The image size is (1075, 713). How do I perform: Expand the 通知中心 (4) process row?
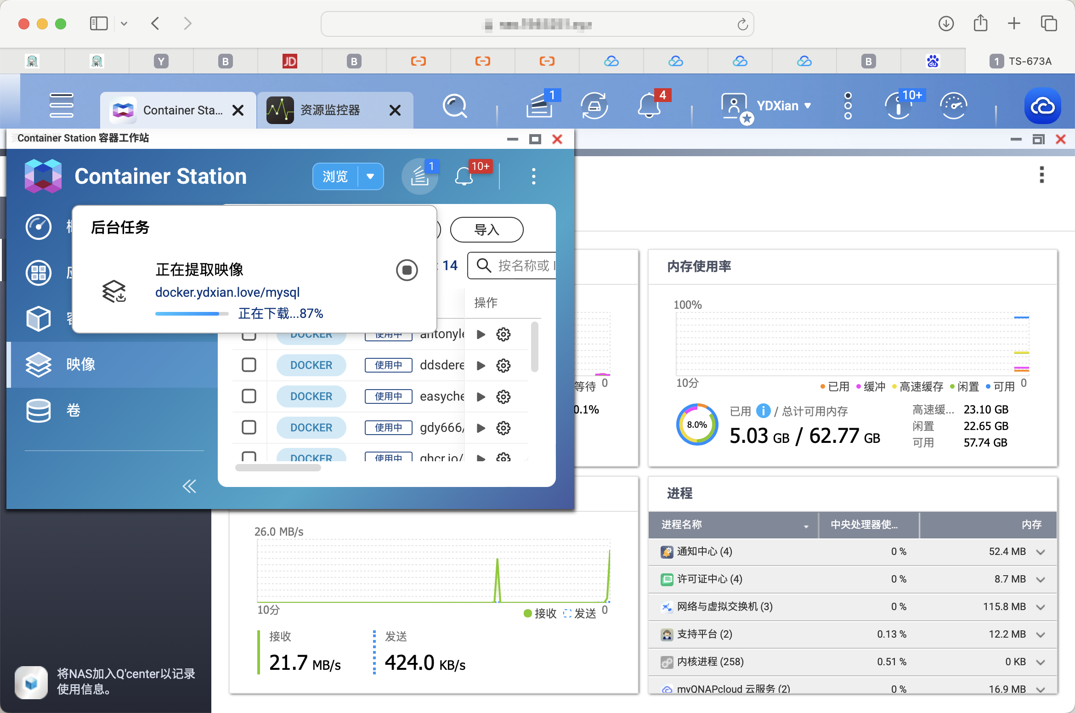(x=1041, y=552)
